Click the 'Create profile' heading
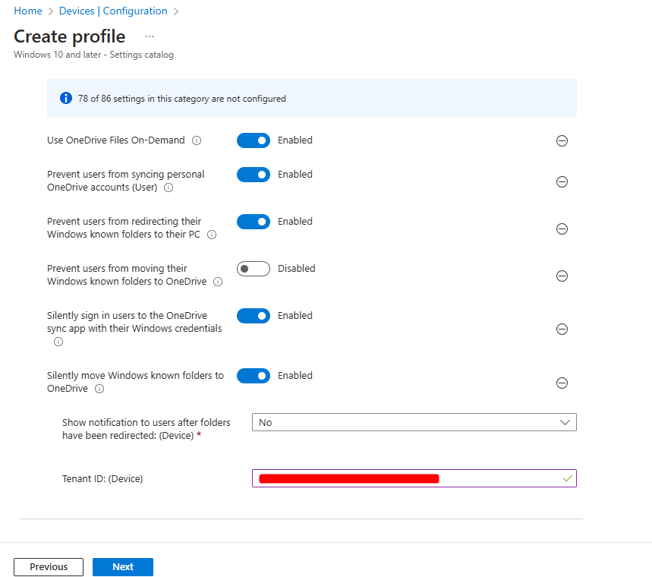652x577 pixels. click(69, 36)
